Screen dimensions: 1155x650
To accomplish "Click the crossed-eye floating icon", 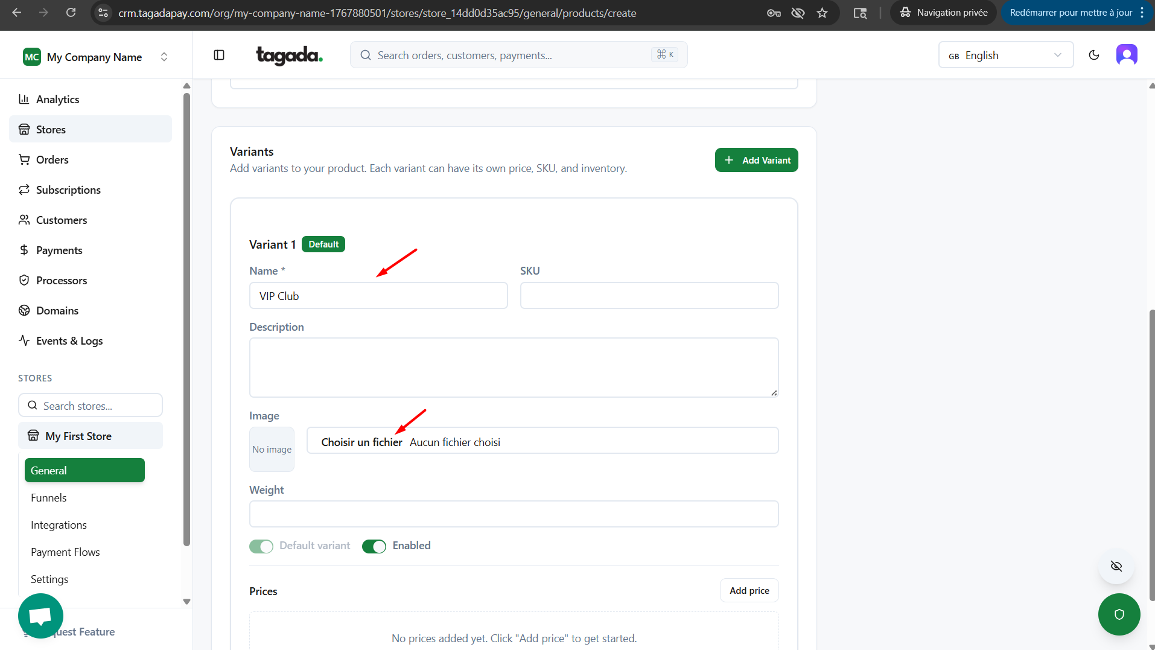I will 1116,566.
